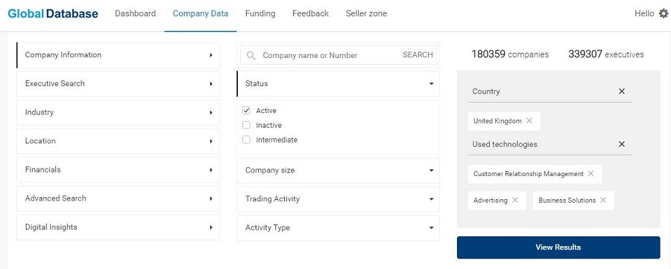Clear the Used technologies filter group
Viewport: 671px width, 269px height.
tap(622, 144)
